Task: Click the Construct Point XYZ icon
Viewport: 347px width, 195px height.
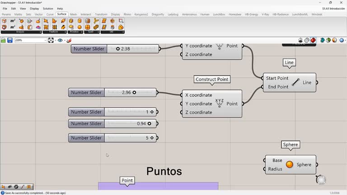Action: coord(219,103)
